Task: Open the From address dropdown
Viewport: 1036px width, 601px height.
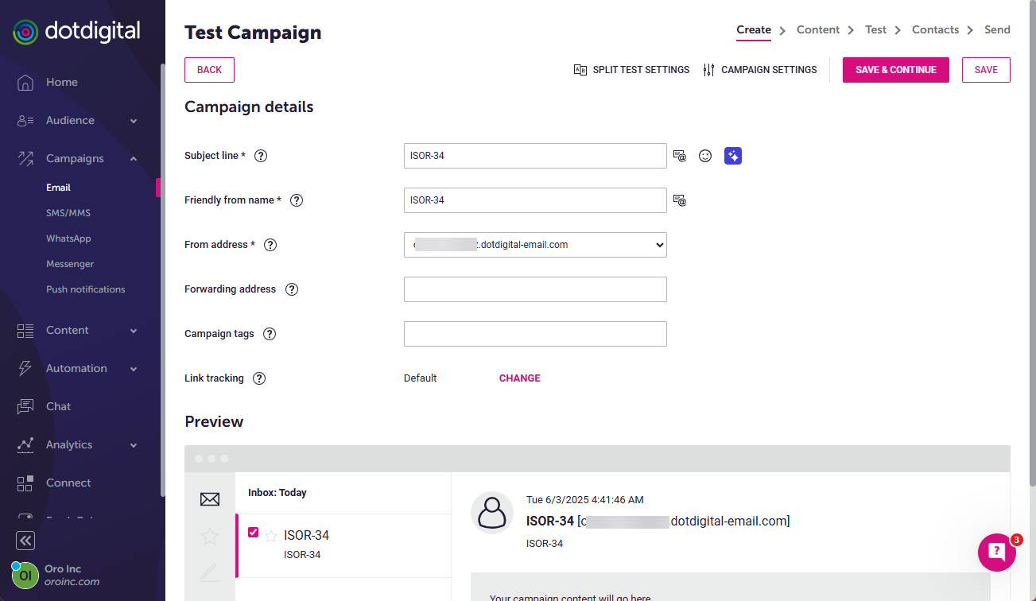Action: pos(535,245)
